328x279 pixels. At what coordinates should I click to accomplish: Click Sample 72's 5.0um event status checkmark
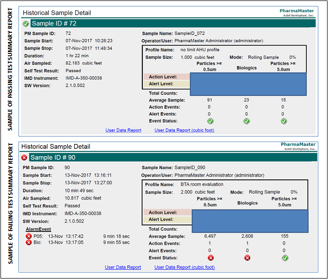[284, 121]
